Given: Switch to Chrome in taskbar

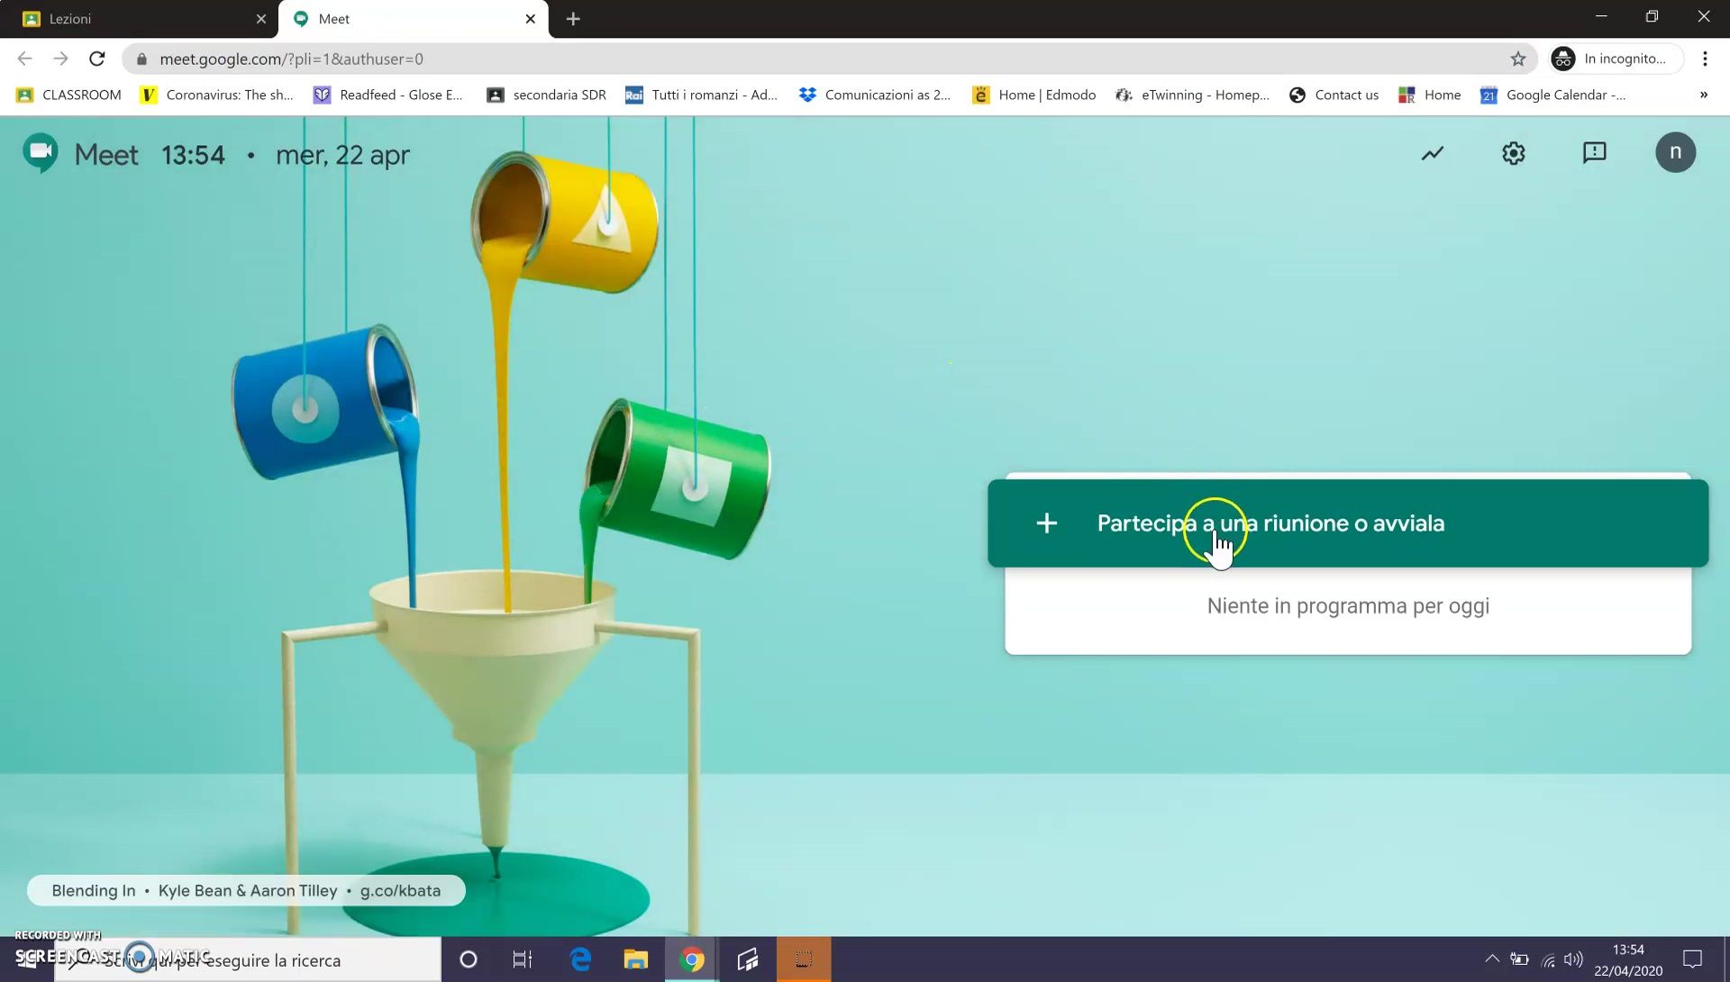Looking at the screenshot, I should (x=692, y=959).
